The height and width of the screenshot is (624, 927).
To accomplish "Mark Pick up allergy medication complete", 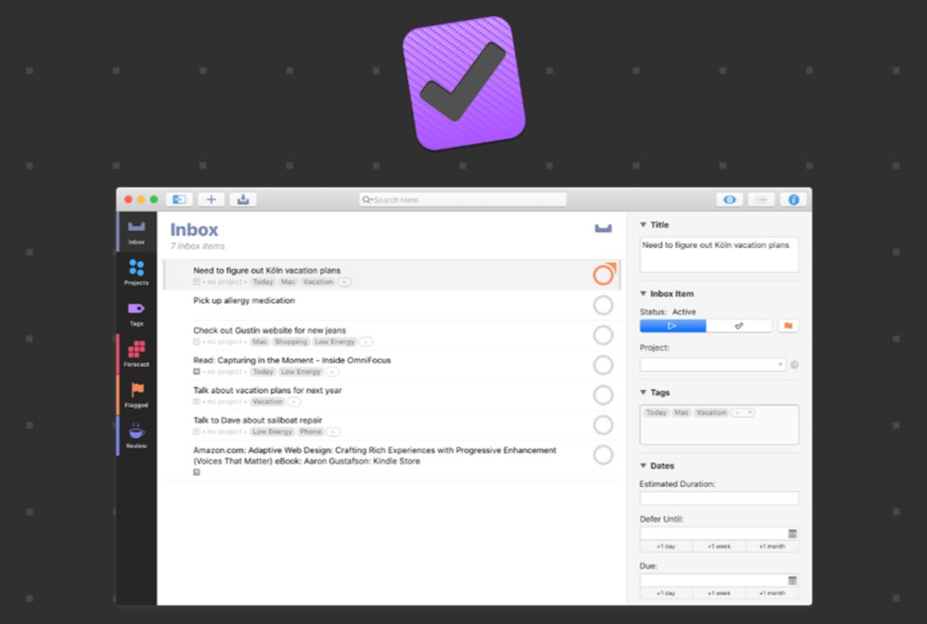I will [603, 305].
